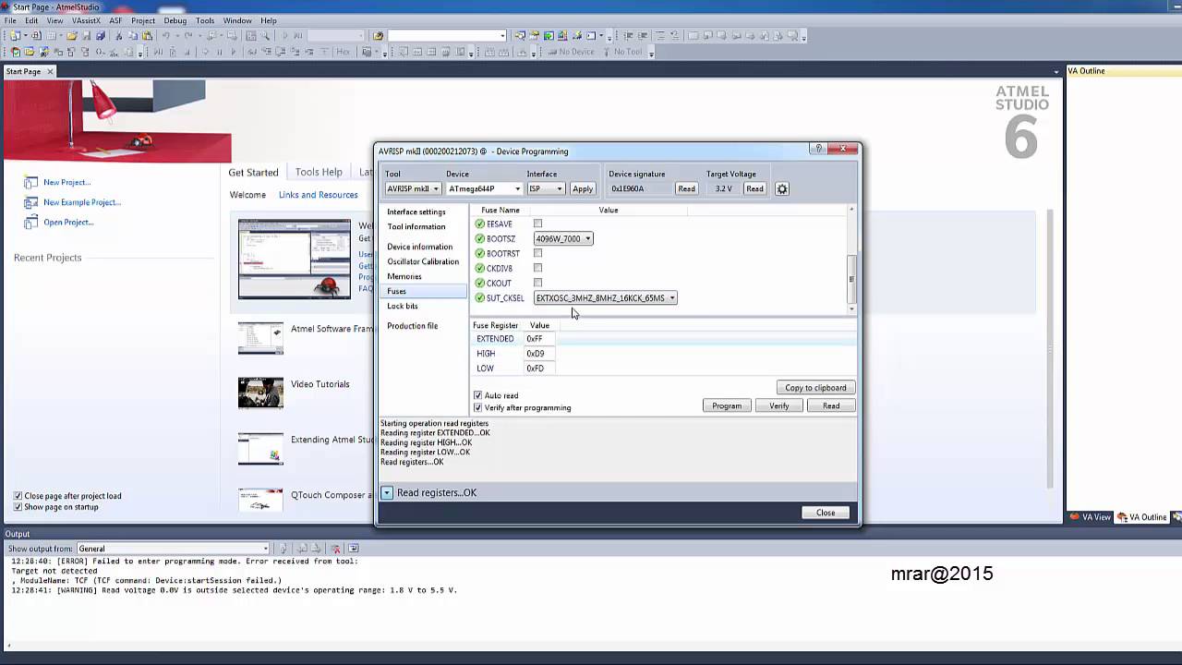Open the device programming settings gear
This screenshot has width=1182, height=665.
point(782,188)
